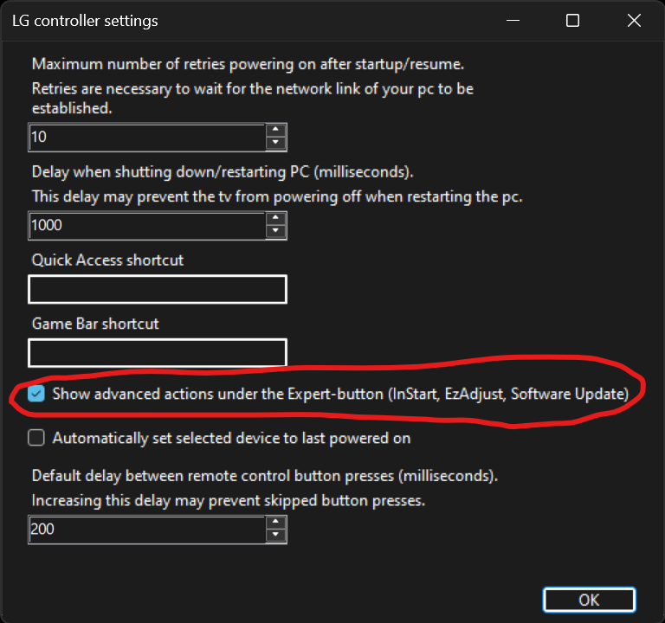Focus the Game Bar shortcut input box
This screenshot has width=665, height=623.
coord(158,353)
